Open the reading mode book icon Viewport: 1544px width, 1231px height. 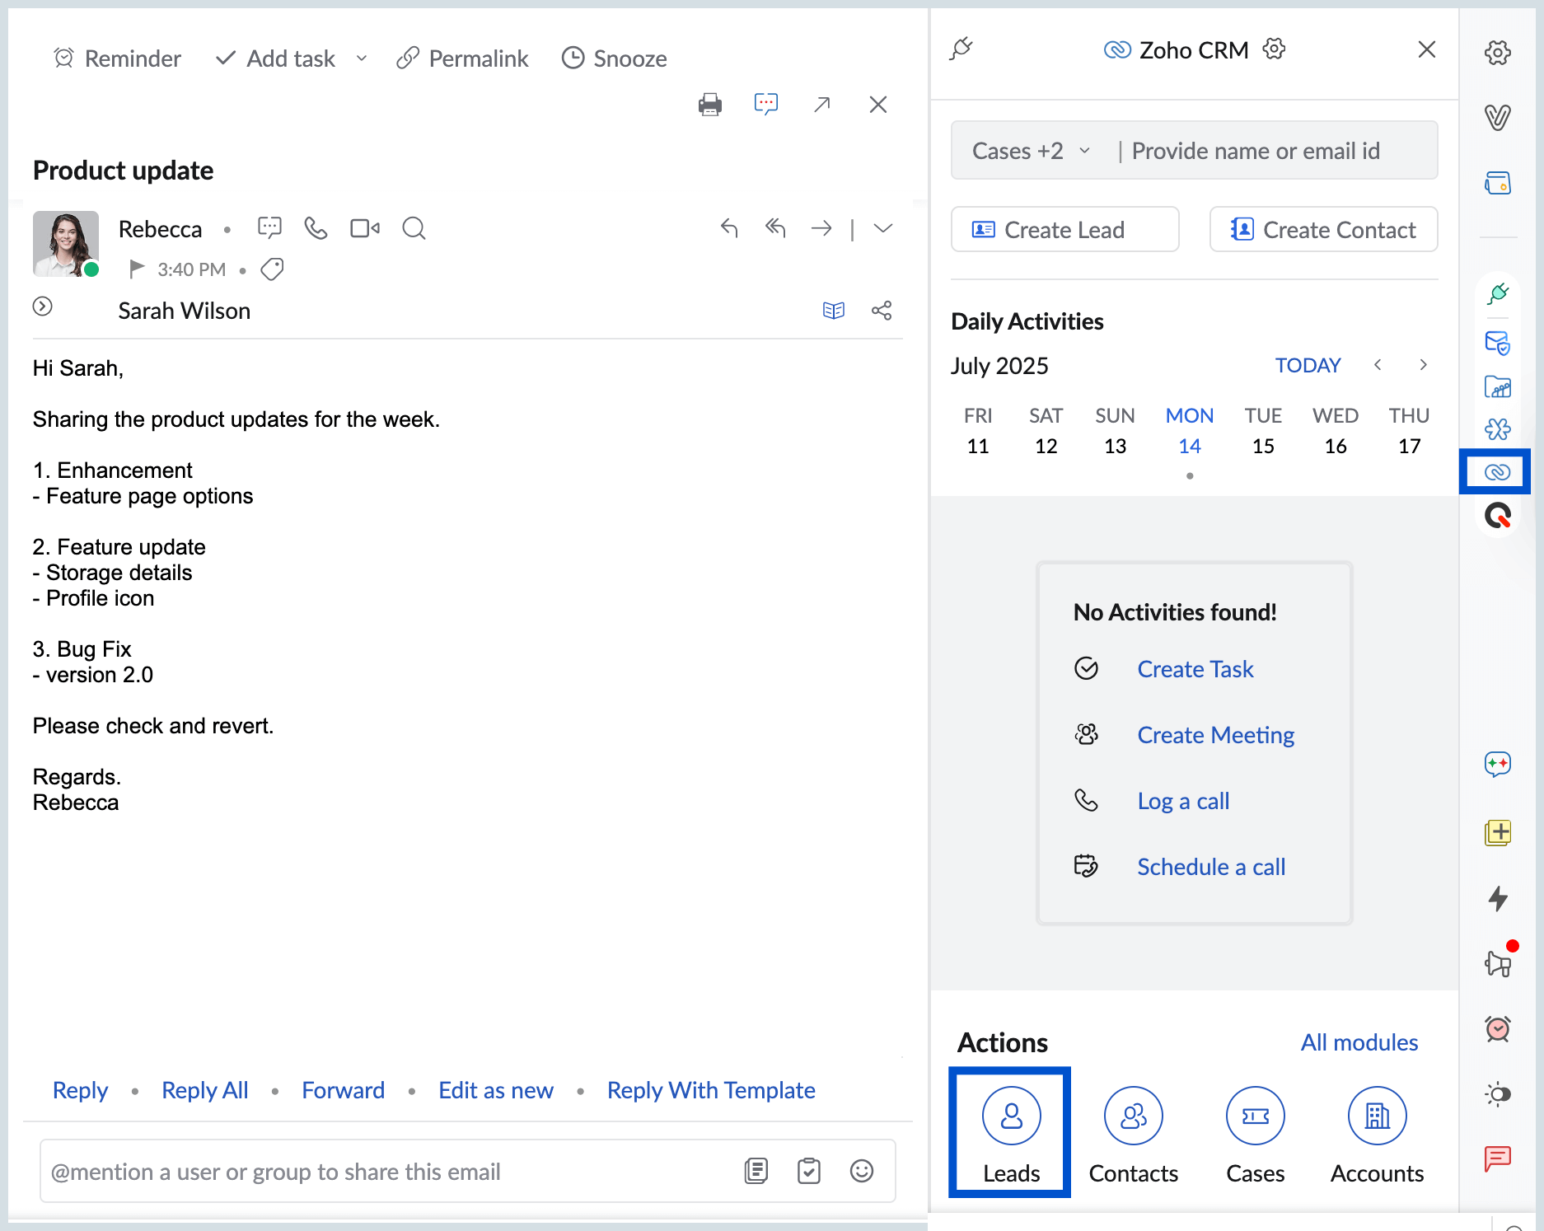click(x=834, y=311)
